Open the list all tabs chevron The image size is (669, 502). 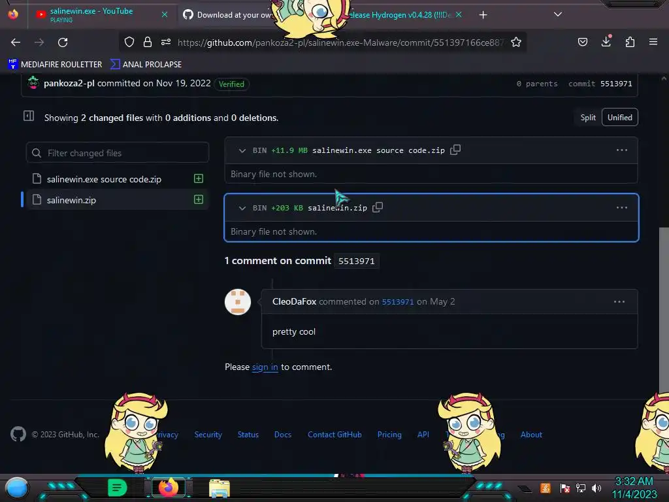coord(558,14)
